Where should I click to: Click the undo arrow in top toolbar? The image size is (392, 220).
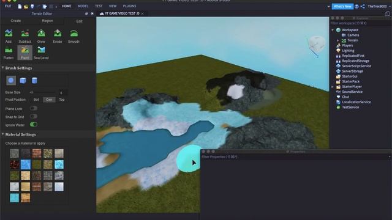[39, 7]
